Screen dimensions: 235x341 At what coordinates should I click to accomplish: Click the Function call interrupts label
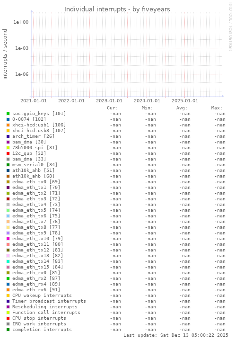coord(46,312)
